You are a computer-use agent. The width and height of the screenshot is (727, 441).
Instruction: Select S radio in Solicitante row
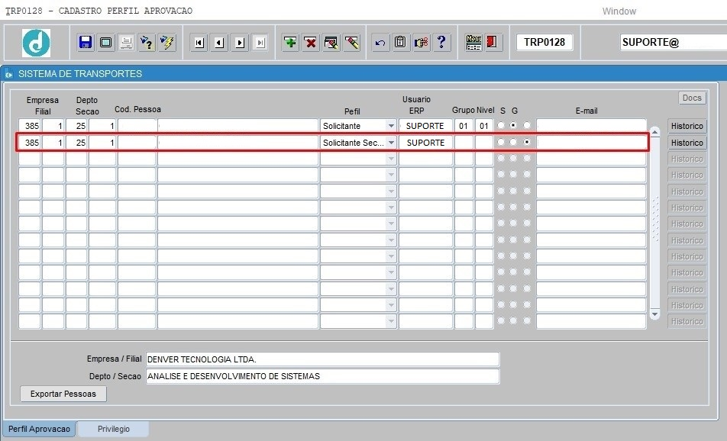coord(501,126)
